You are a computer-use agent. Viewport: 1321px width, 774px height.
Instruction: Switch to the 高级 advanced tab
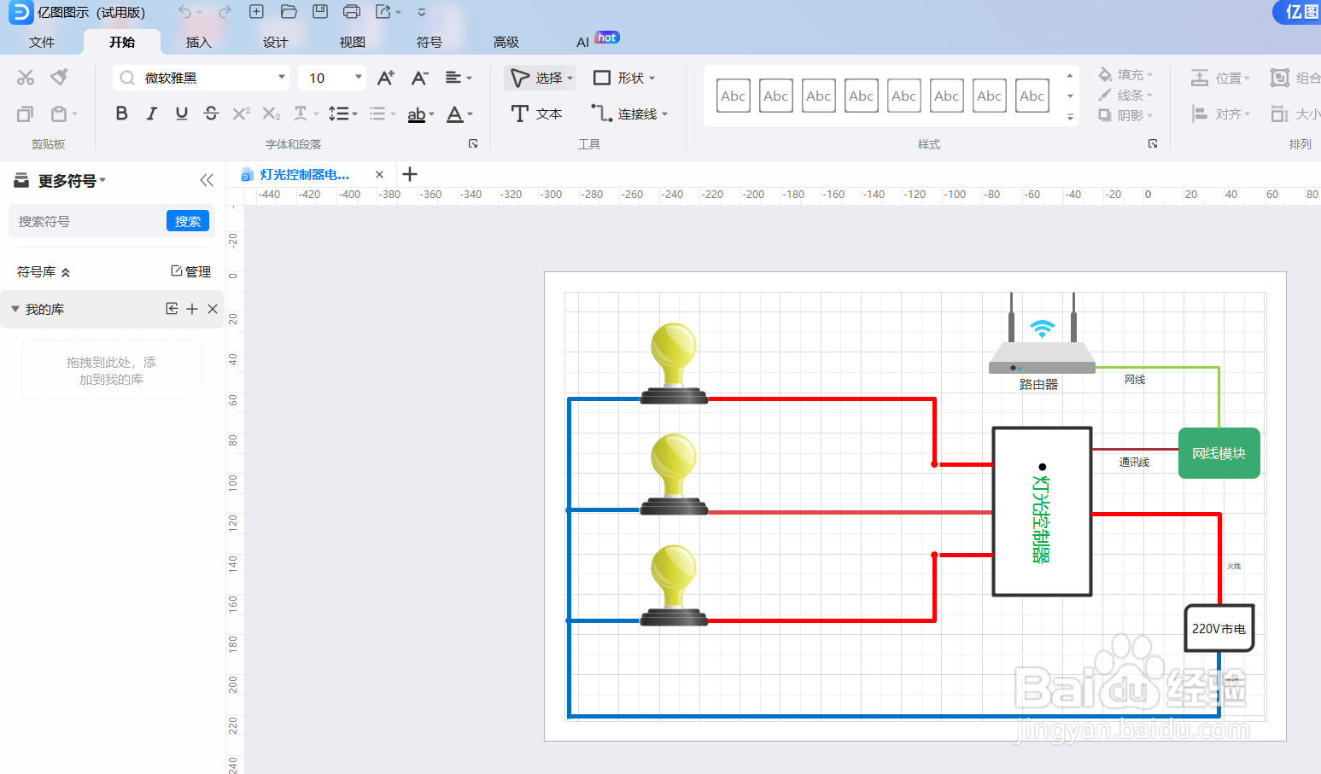point(506,42)
